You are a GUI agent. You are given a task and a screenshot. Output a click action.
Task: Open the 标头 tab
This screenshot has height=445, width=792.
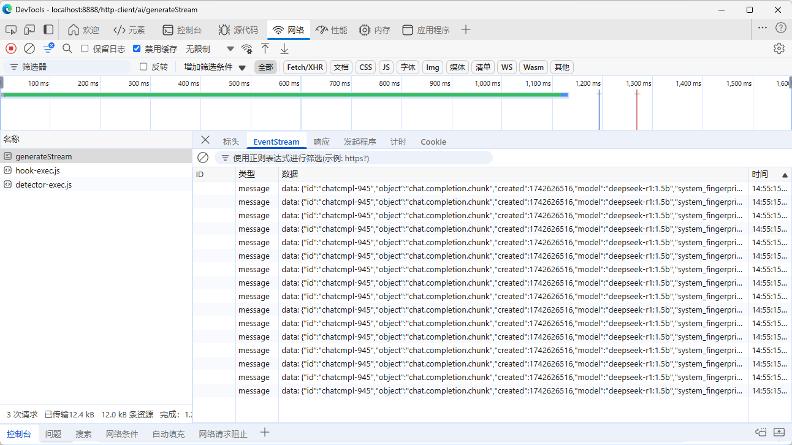pos(231,142)
